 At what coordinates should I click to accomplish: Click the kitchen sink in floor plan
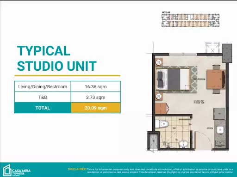(220, 130)
